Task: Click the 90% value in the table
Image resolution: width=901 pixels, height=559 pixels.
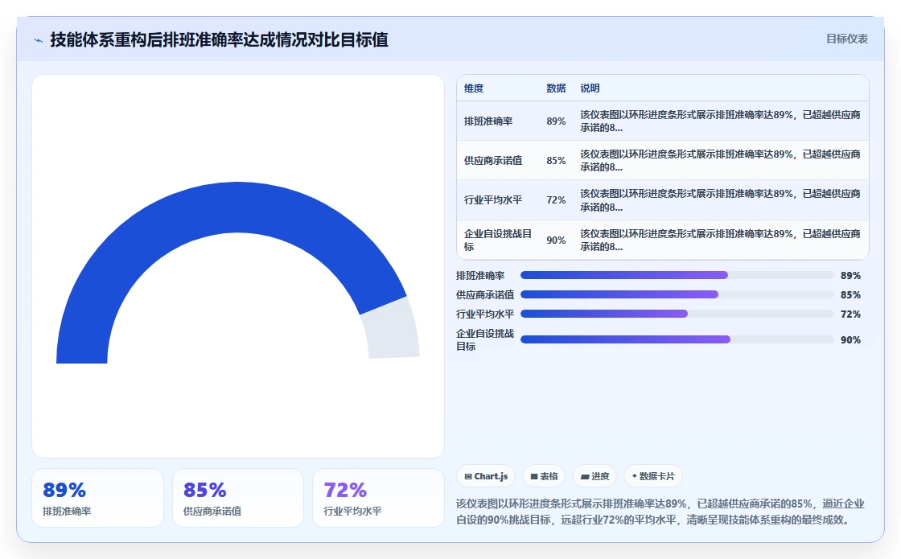Action: point(556,240)
